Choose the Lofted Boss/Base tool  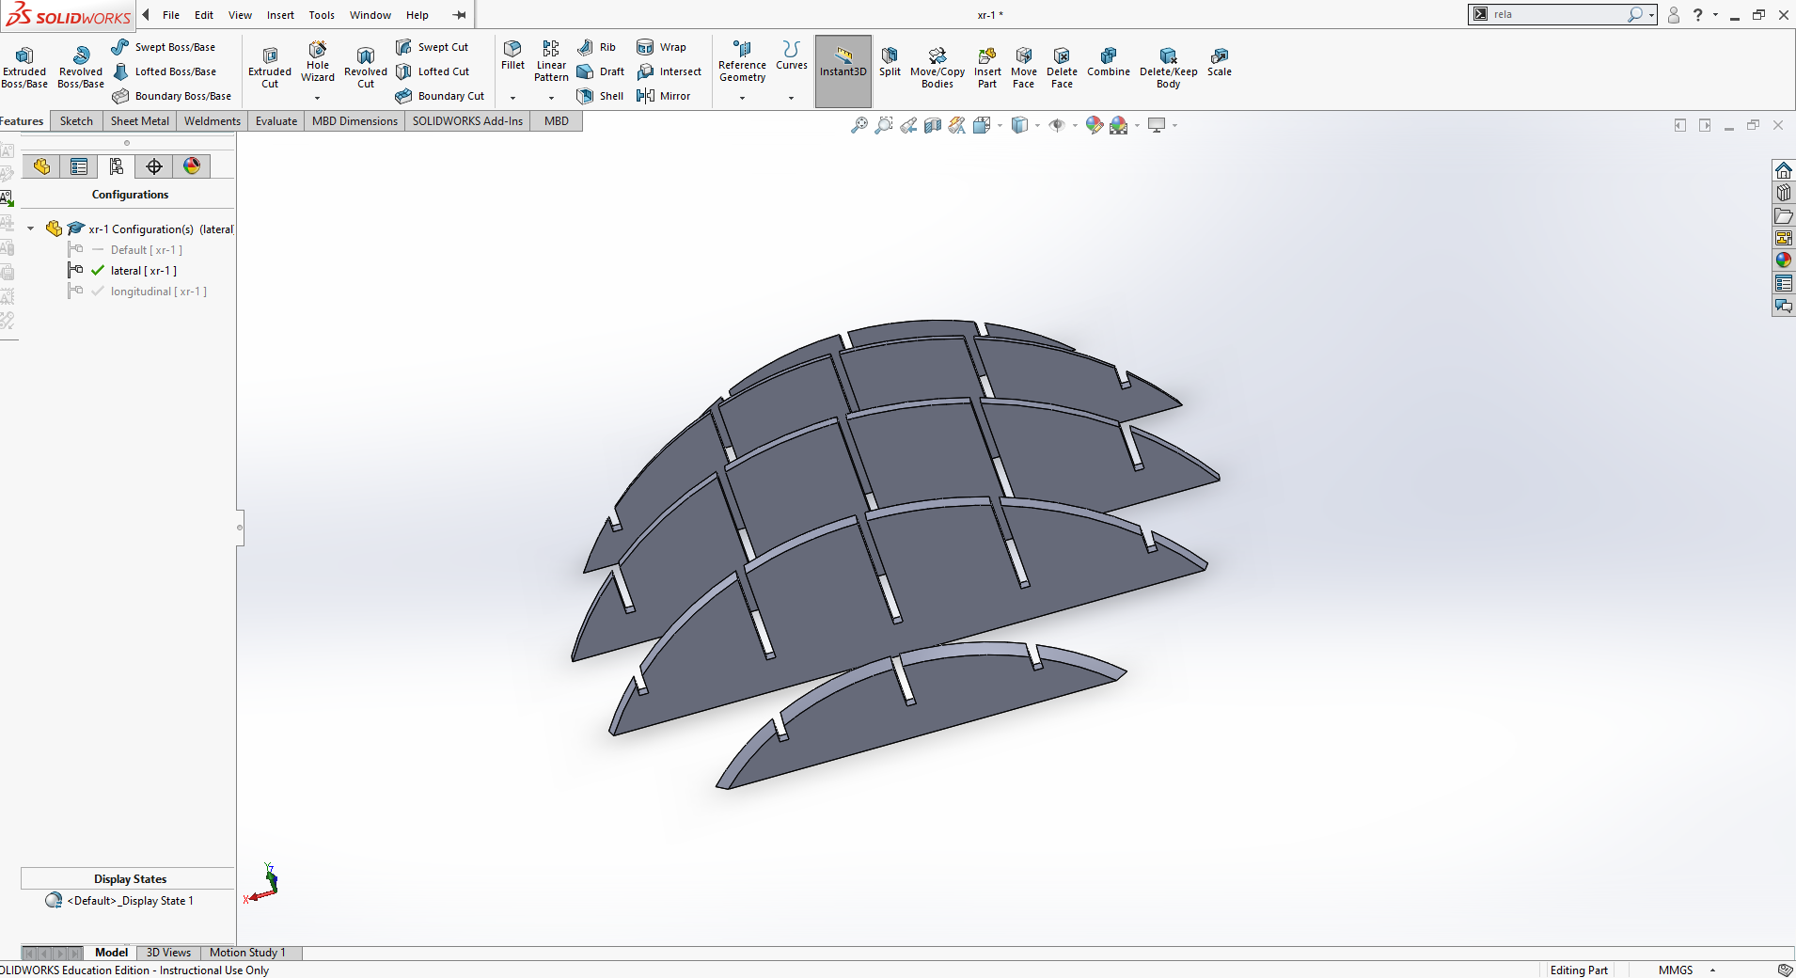pyautogui.click(x=165, y=71)
